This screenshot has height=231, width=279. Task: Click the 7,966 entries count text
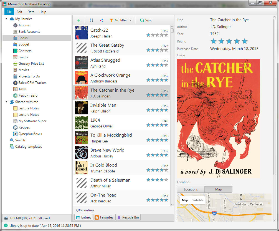click(85, 210)
